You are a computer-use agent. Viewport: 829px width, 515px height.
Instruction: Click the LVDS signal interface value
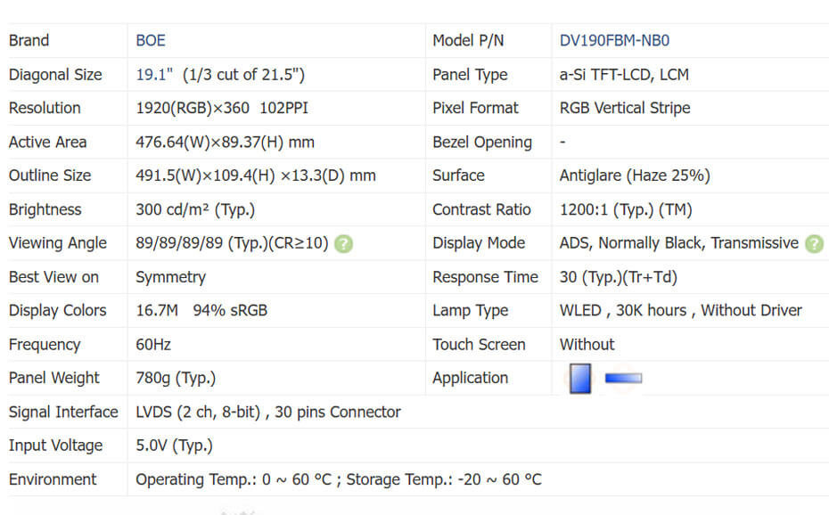coord(267,412)
